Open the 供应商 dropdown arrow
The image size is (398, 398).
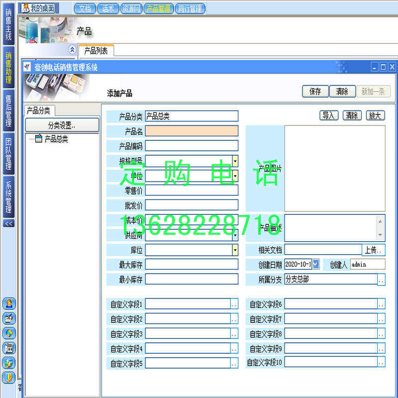coord(235,235)
